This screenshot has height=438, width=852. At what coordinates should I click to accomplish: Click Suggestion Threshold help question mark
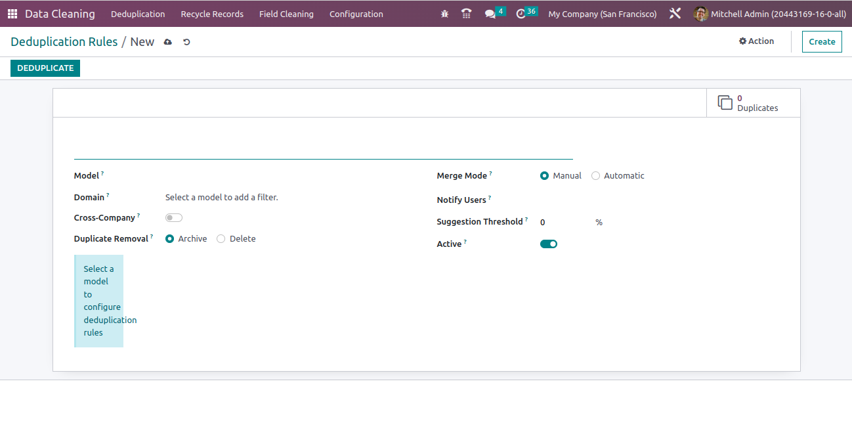coord(526,219)
